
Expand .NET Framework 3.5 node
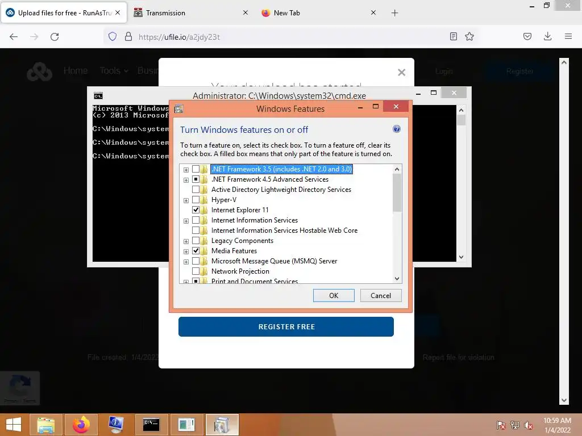pyautogui.click(x=186, y=170)
